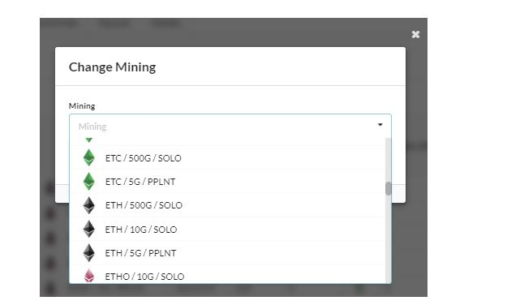Select ETC / 500G / SOLO option
Image resolution: width=507 pixels, height=305 pixels.
click(227, 158)
